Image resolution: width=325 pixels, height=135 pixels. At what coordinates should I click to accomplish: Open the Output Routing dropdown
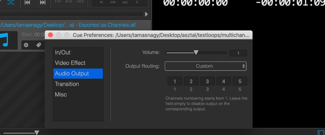(205, 66)
